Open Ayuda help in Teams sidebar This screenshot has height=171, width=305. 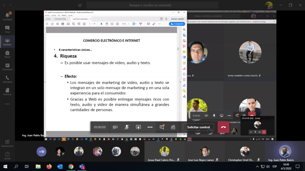tap(7, 156)
